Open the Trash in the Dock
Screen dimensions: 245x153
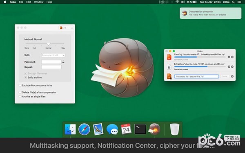click(174, 129)
